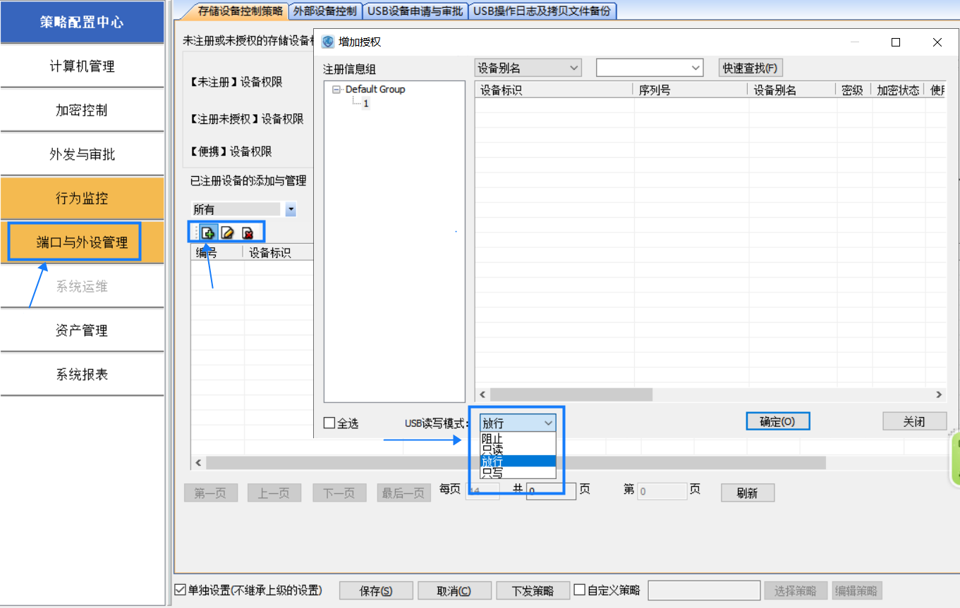
Task: Click the 密级 column header
Action: click(853, 90)
